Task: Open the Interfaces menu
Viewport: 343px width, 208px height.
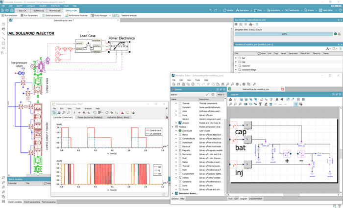Action: pyautogui.click(x=55, y=6)
